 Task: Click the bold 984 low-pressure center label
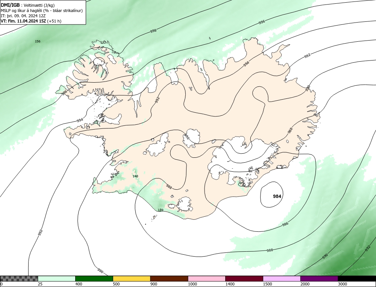(x=277, y=196)
